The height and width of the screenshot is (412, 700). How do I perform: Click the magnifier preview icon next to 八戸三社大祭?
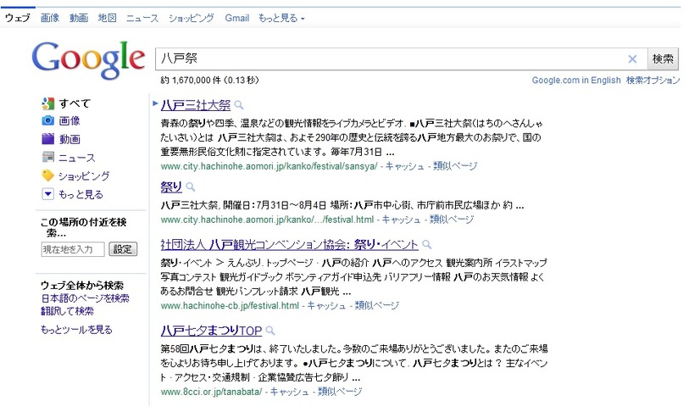pyautogui.click(x=239, y=105)
